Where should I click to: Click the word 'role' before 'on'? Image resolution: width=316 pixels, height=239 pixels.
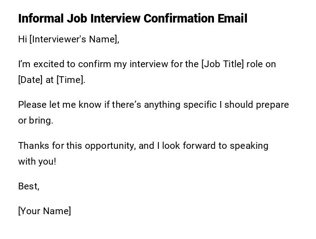point(255,64)
